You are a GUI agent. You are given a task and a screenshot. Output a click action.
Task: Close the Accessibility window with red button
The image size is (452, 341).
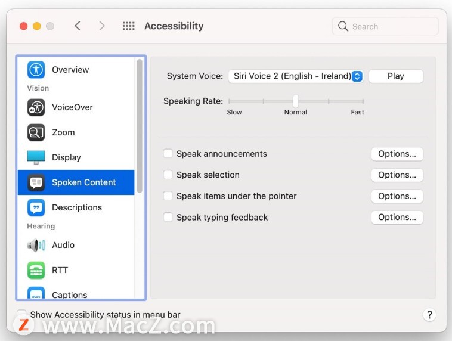pos(24,26)
